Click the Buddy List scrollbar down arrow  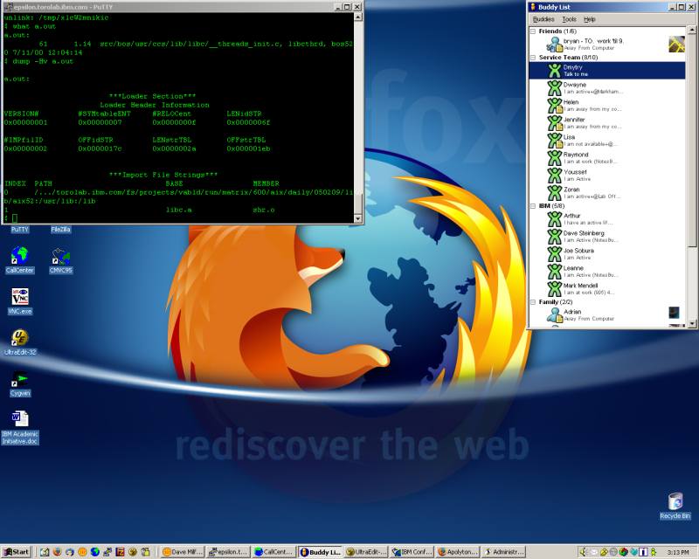(x=691, y=323)
